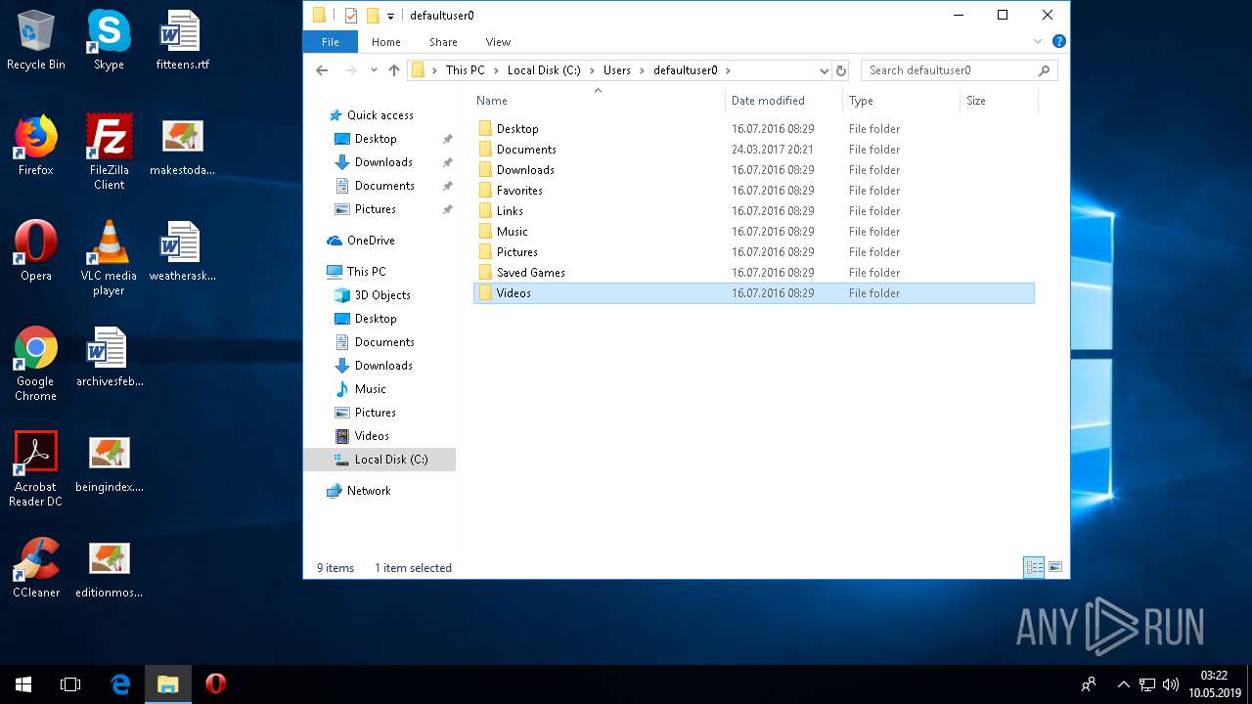Screen dimensions: 1252x704
Task: Expand the recent locations dropdown arrow
Action: (x=374, y=70)
